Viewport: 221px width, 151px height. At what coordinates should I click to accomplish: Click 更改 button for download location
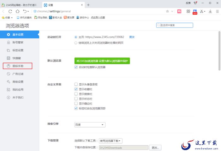tap(155, 148)
